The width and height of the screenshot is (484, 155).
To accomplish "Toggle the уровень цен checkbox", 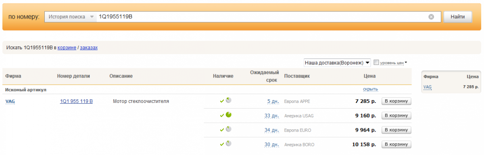I will pos(376,63).
